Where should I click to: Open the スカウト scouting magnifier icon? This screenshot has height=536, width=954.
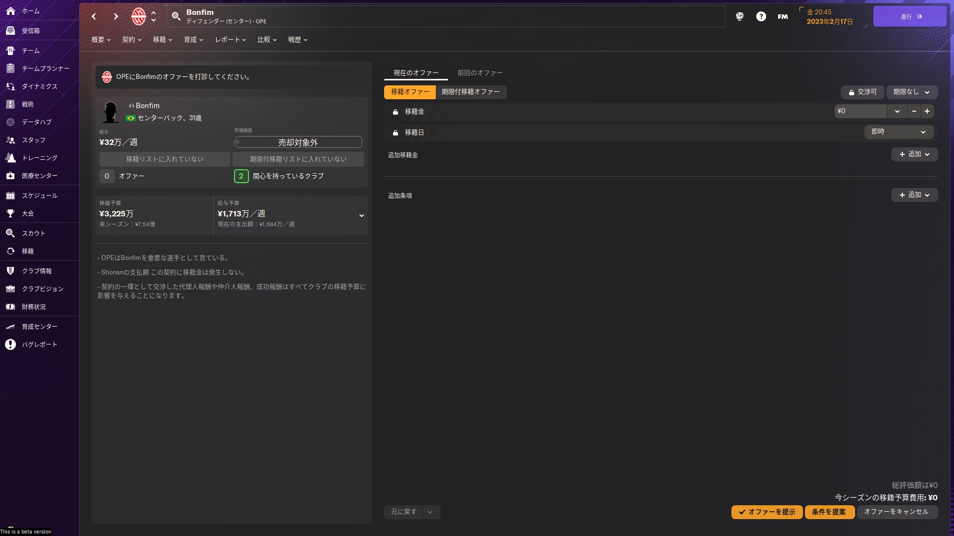10,233
